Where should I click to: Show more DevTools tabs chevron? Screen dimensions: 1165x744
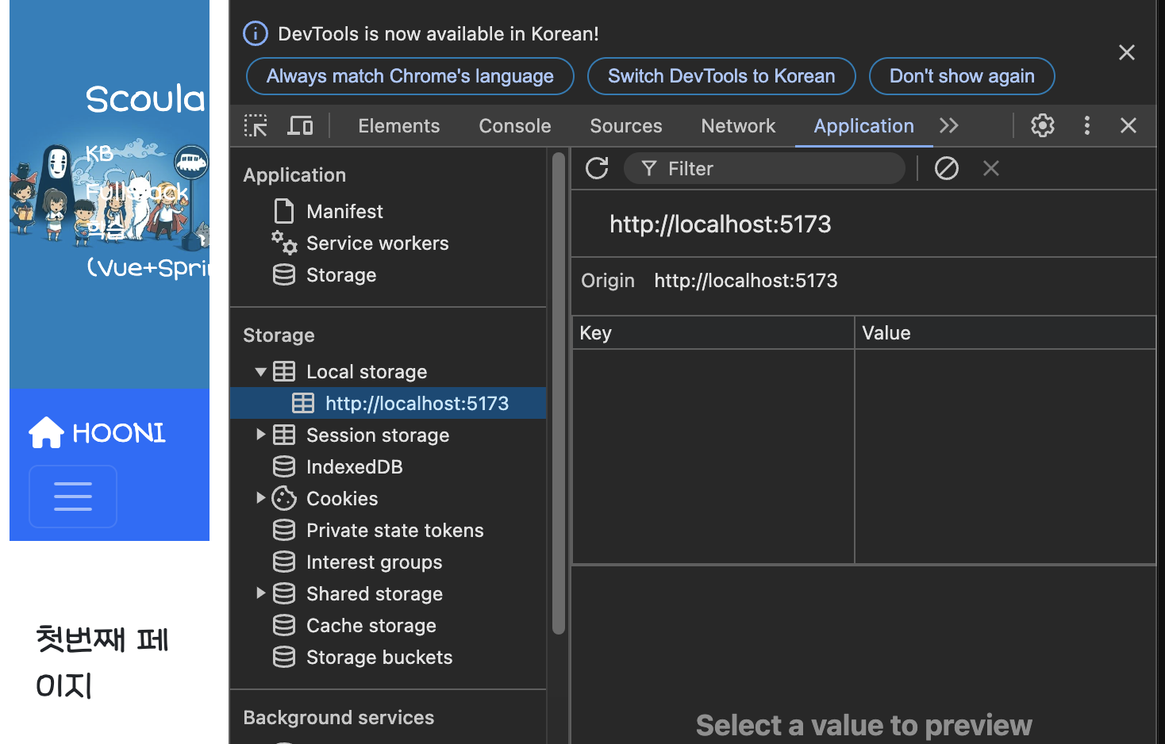click(948, 125)
